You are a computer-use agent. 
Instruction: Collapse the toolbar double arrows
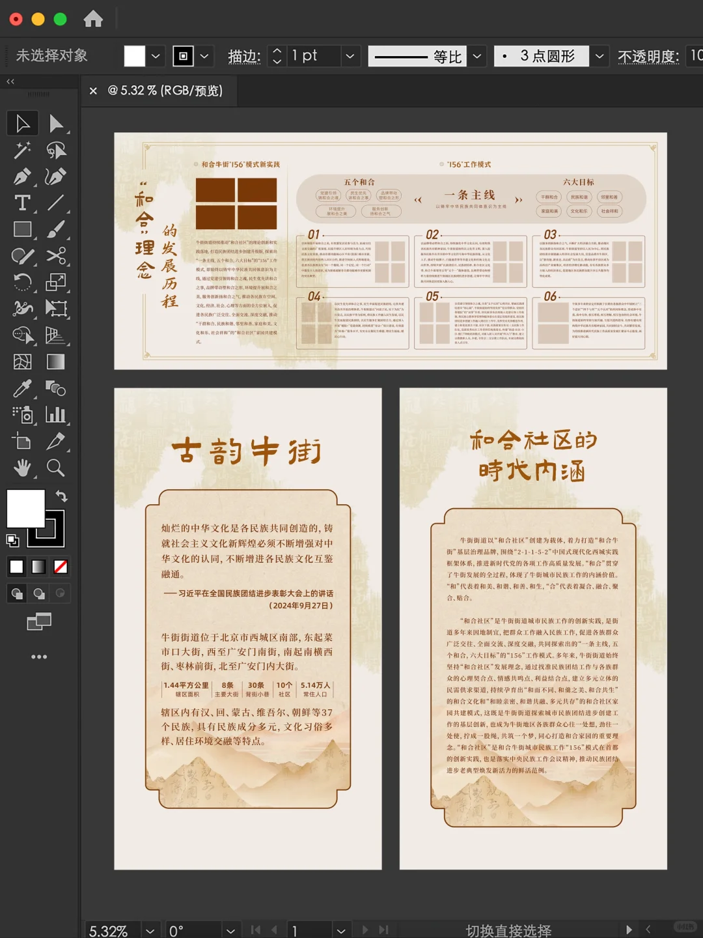pos(10,81)
